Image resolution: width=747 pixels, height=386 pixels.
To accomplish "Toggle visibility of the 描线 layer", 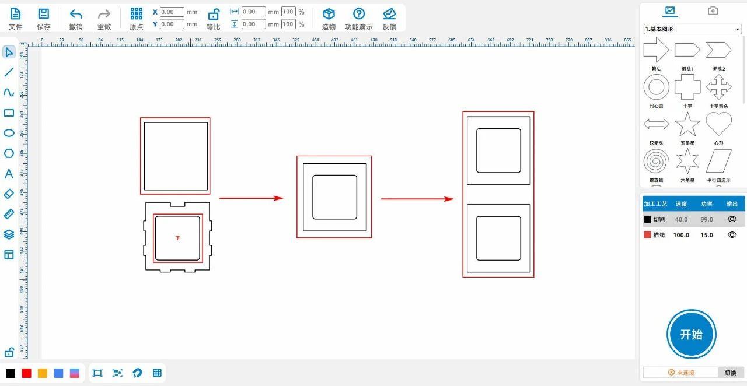I will coord(732,235).
